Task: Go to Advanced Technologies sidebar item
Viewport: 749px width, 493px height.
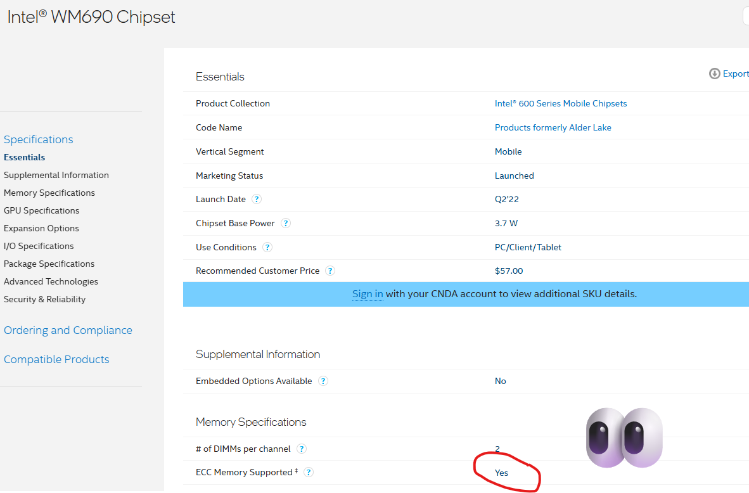Action: click(51, 281)
